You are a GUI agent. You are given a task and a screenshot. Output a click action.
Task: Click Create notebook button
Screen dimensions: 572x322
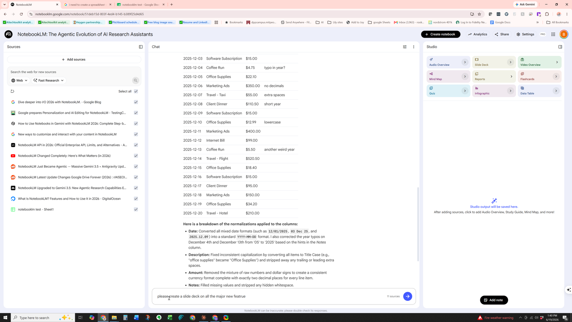tap(440, 34)
